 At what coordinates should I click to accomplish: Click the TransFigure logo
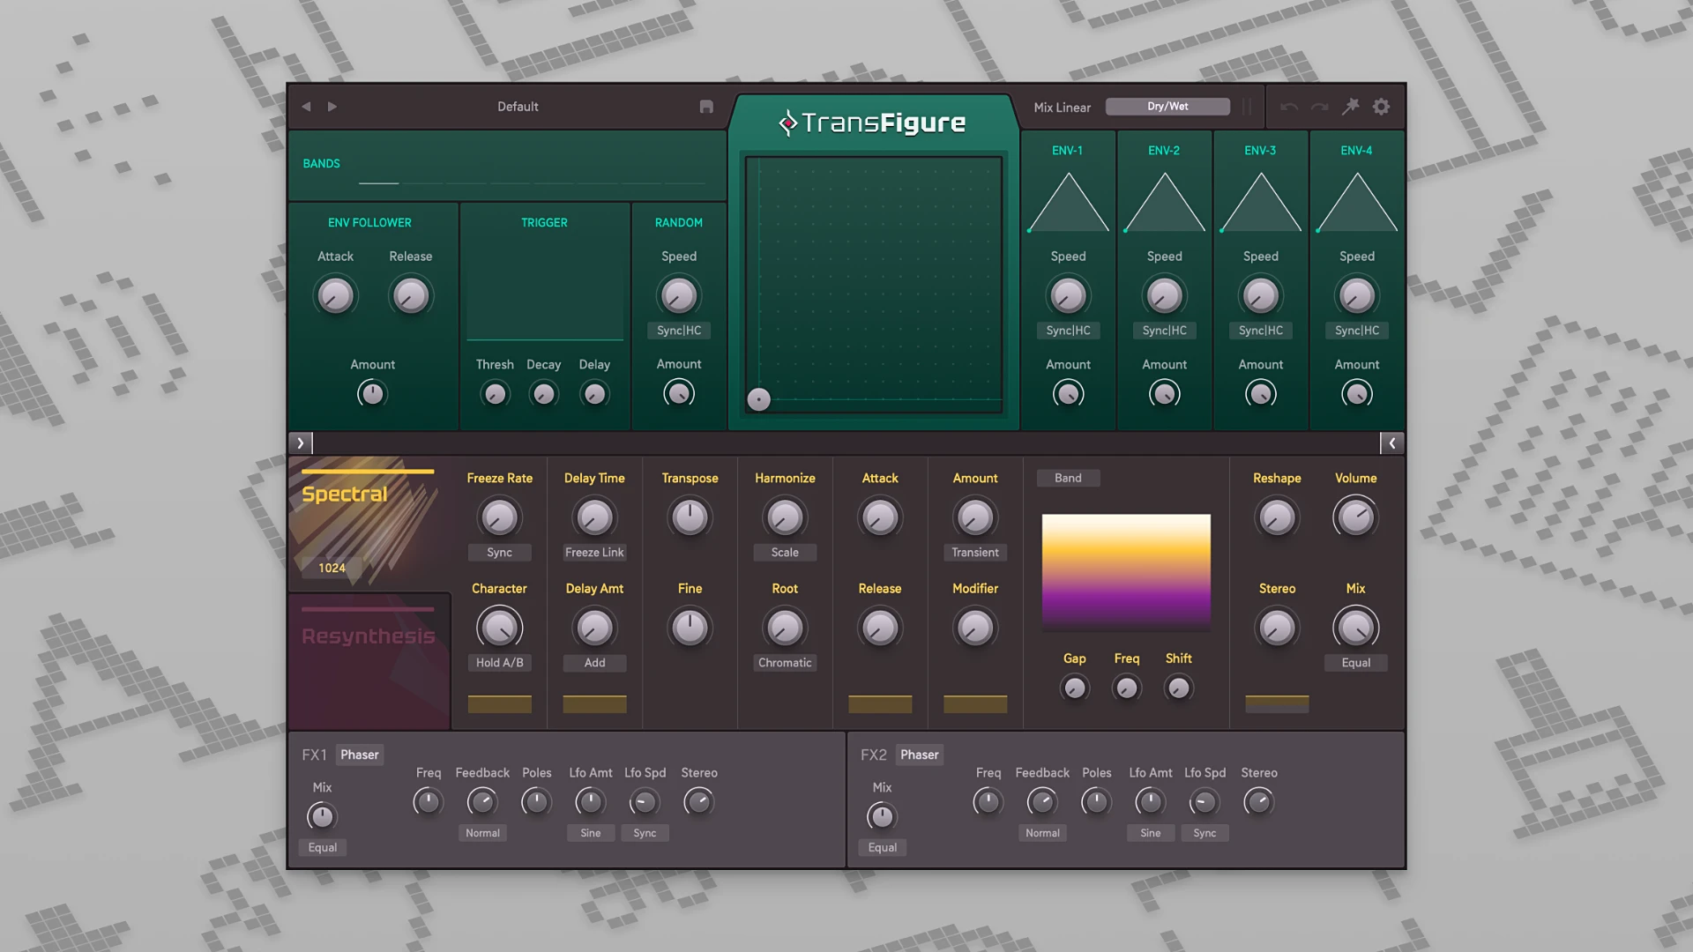click(x=872, y=123)
